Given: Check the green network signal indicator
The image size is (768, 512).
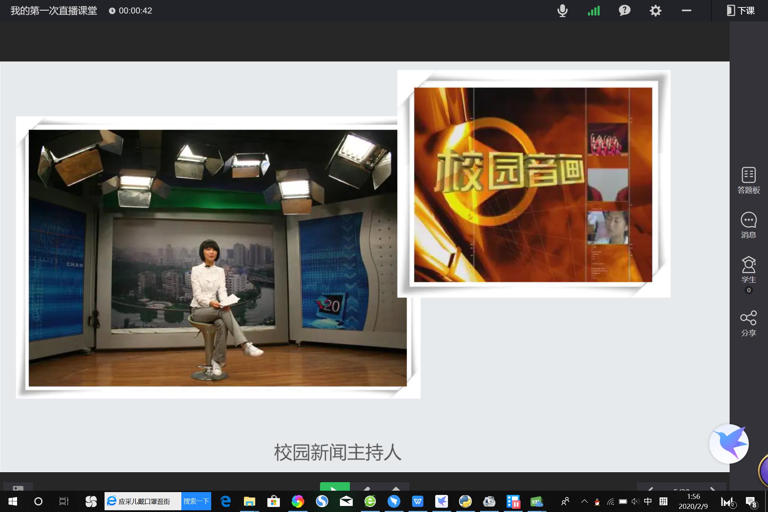Looking at the screenshot, I should [593, 11].
